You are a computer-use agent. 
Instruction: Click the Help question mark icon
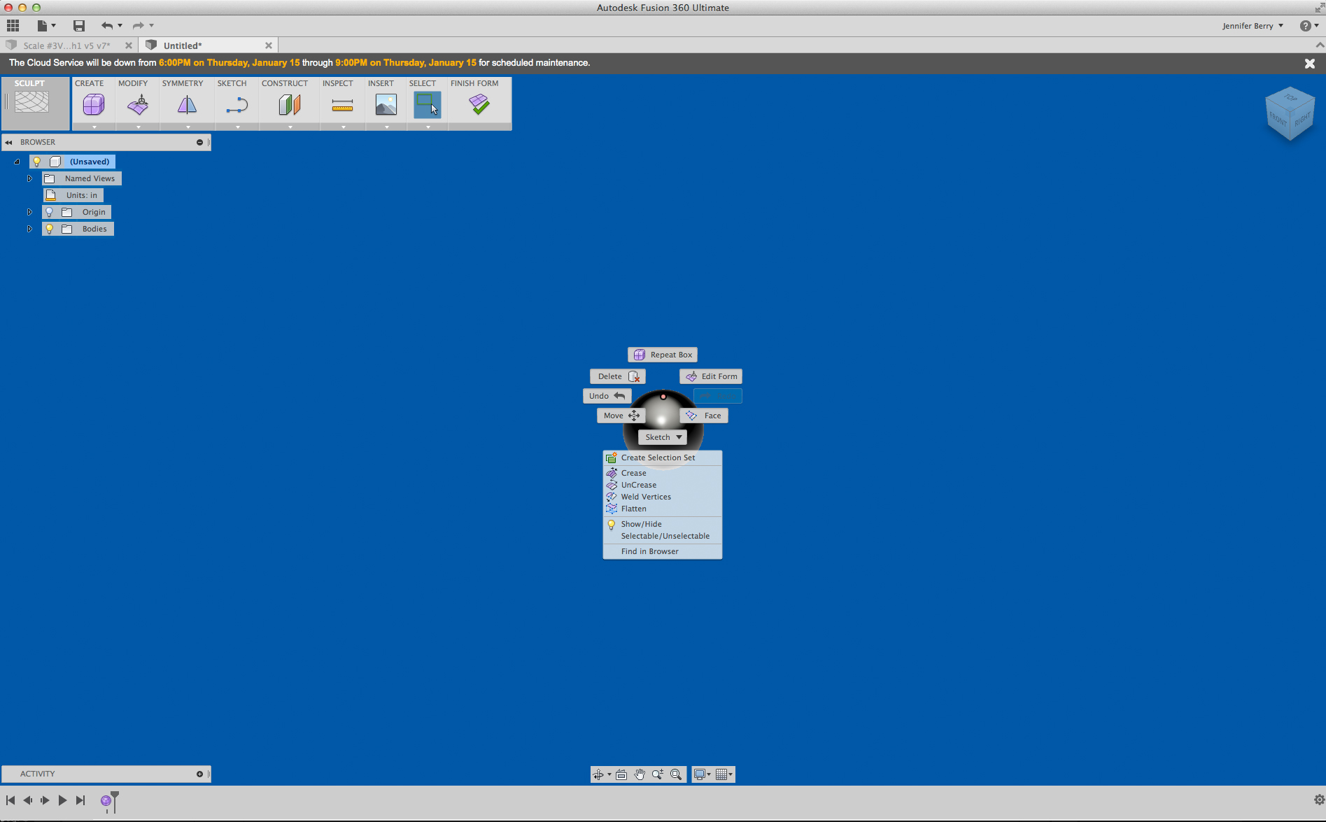pyautogui.click(x=1306, y=26)
